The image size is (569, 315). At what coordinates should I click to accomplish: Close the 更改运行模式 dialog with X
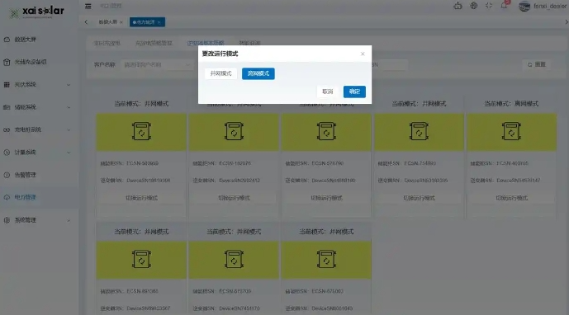point(363,54)
